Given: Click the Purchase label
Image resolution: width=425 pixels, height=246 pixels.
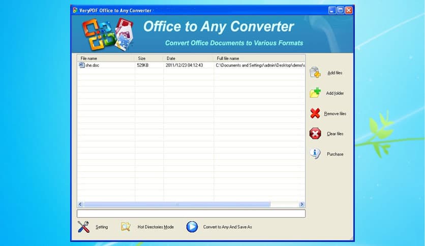Looking at the screenshot, I should coord(335,154).
